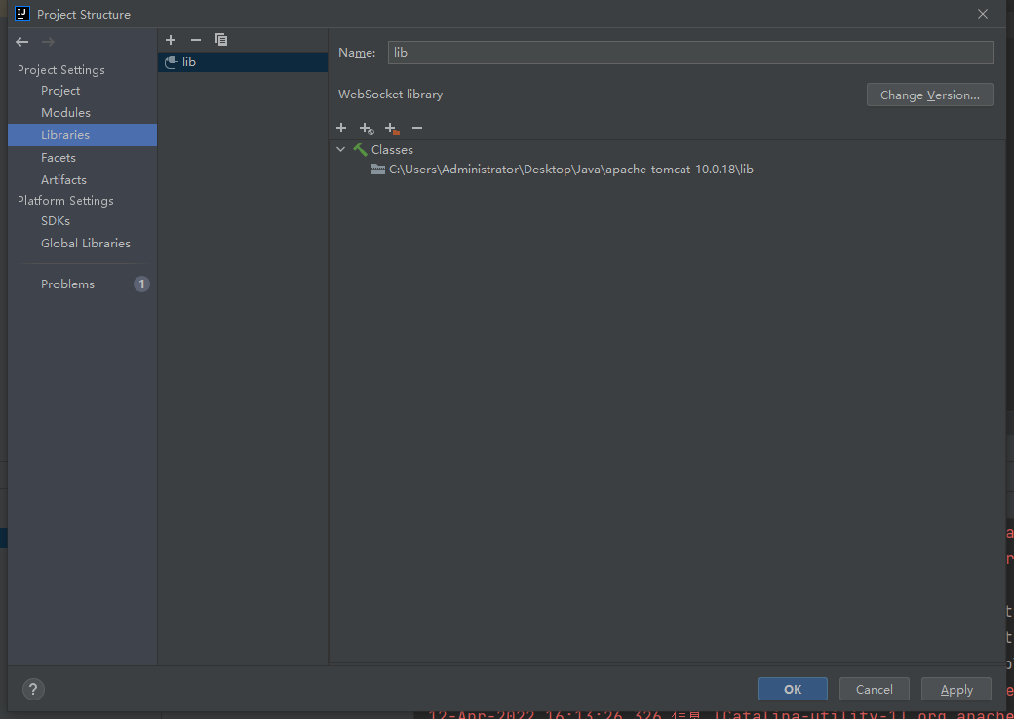Select the lib library in the list
The image size is (1014, 719).
coord(243,62)
